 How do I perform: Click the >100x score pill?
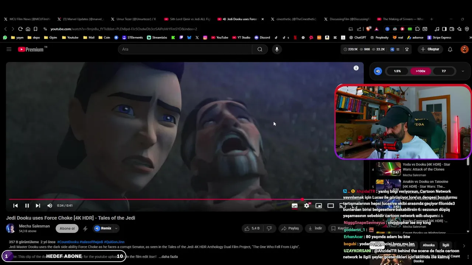pyautogui.click(x=421, y=71)
